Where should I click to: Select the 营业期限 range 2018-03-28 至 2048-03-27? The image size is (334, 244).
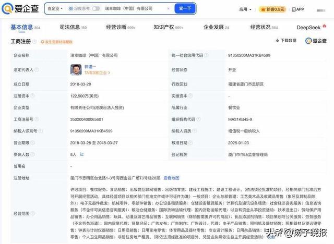(94, 143)
